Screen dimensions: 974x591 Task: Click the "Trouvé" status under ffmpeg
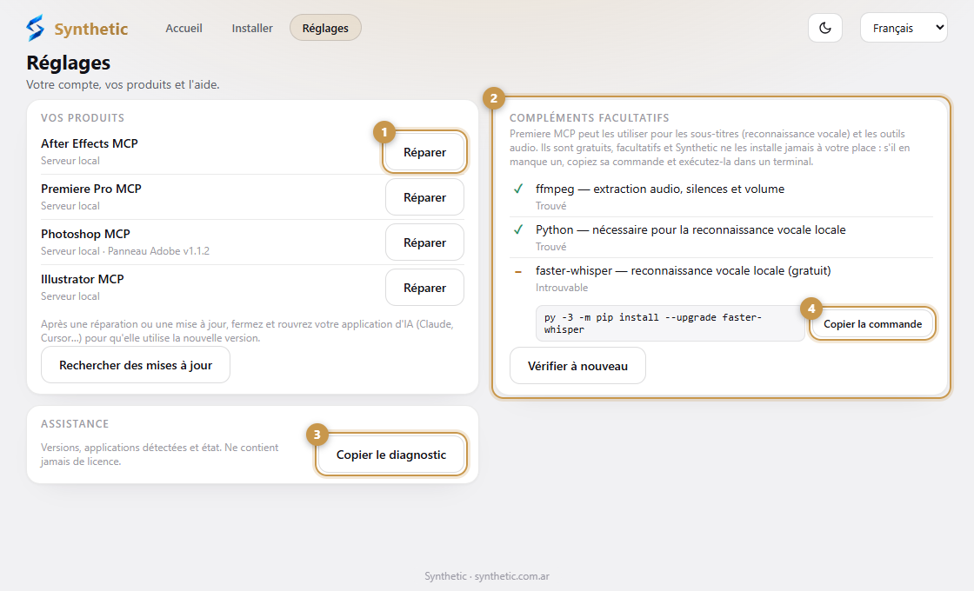click(551, 205)
